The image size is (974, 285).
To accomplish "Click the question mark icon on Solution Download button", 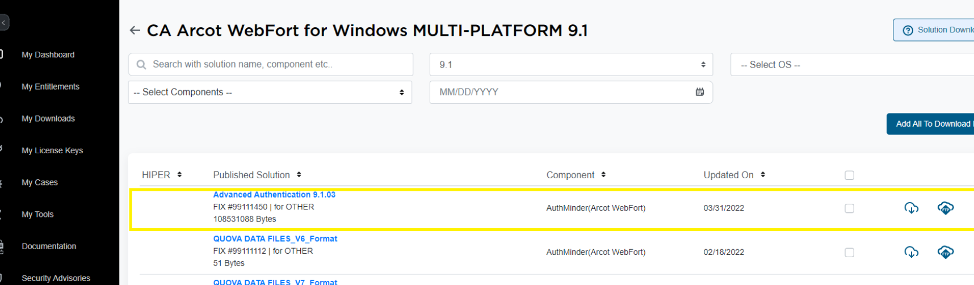I will coord(908,30).
